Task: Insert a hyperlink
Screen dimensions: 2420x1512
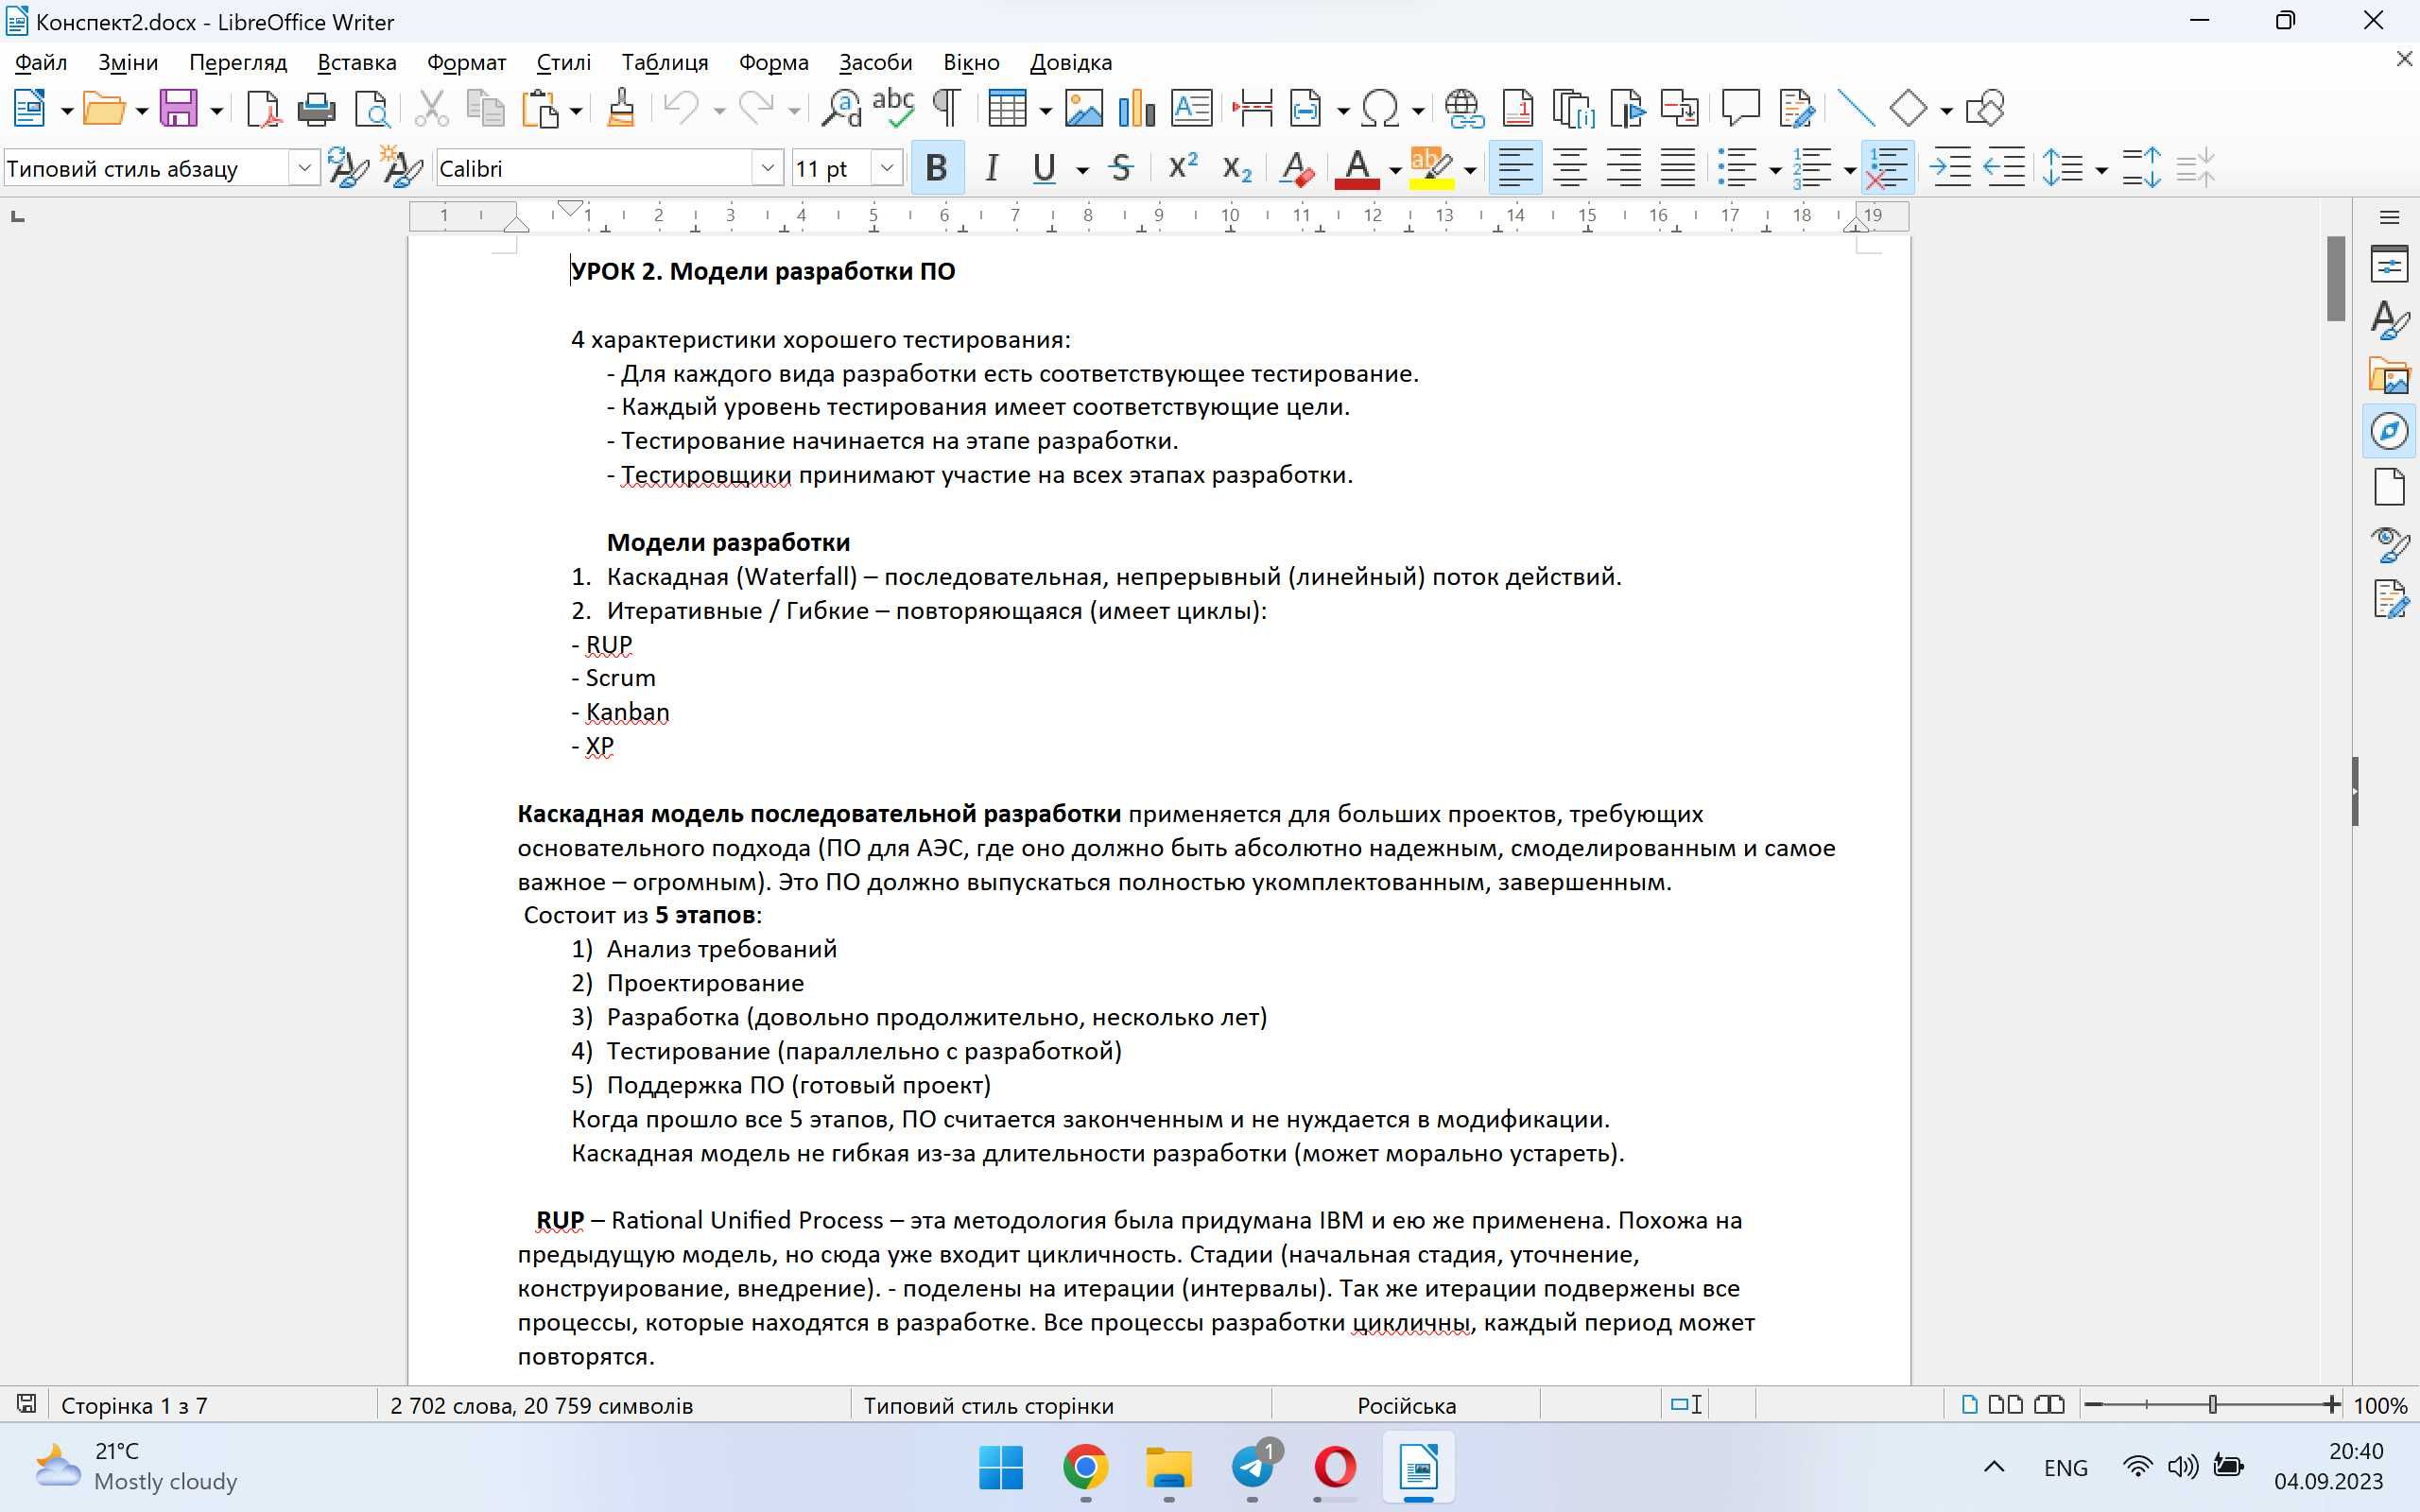Action: [1464, 108]
